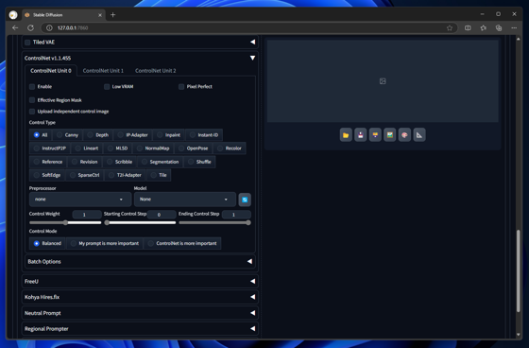Choose My prompt is more important mode

[105, 243]
